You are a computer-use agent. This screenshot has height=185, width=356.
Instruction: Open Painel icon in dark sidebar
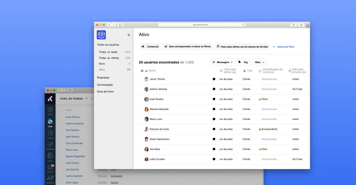pos(50,110)
